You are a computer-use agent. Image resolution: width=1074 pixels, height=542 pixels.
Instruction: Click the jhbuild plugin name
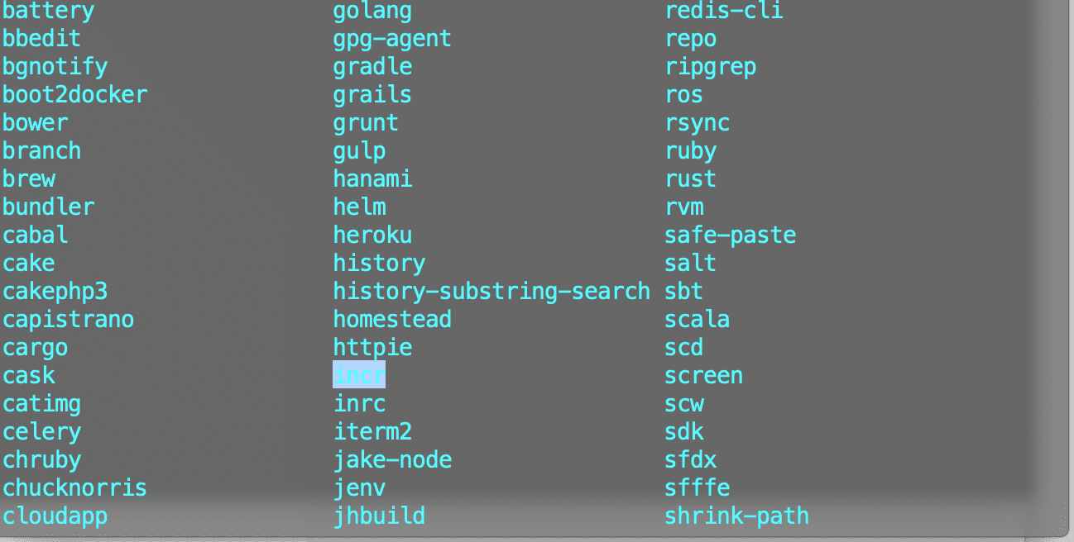379,516
